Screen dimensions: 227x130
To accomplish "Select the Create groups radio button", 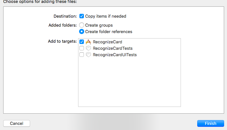I will click(82, 25).
